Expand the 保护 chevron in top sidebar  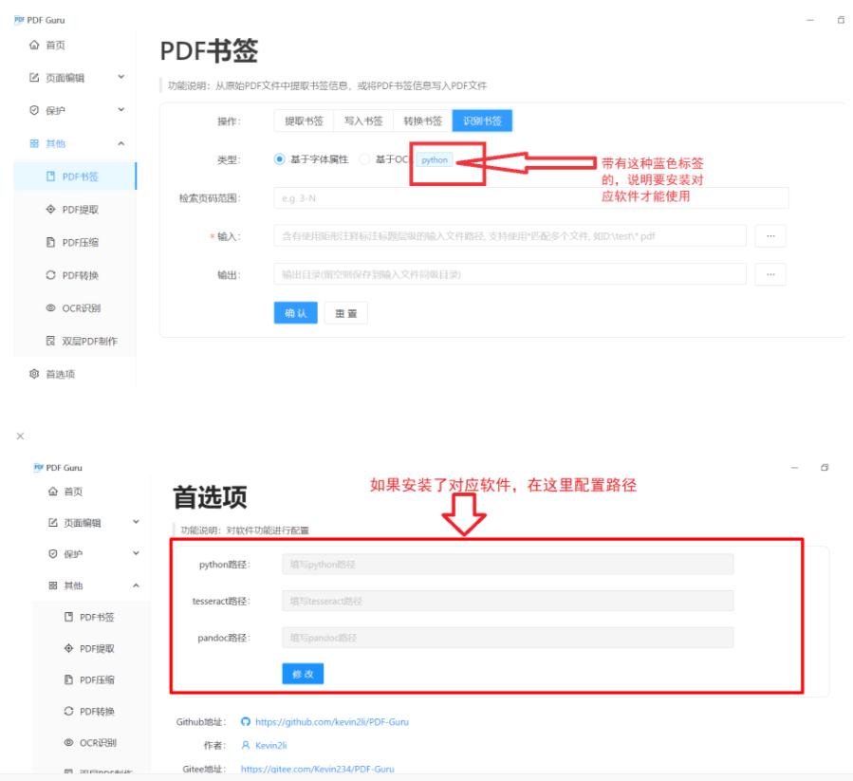point(121,110)
